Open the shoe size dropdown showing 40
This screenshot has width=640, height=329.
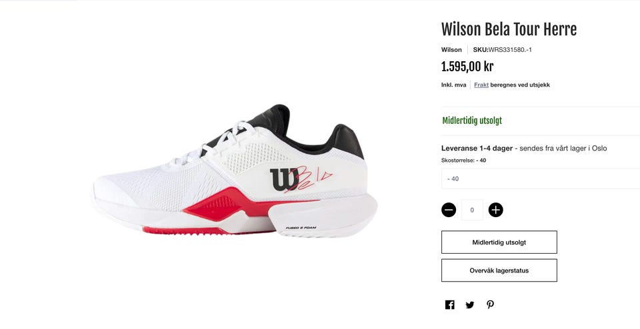tap(541, 178)
